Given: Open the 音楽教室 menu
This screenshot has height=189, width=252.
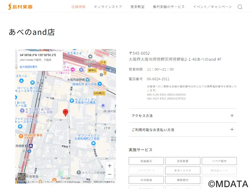Looking at the screenshot, I should coord(137,7).
